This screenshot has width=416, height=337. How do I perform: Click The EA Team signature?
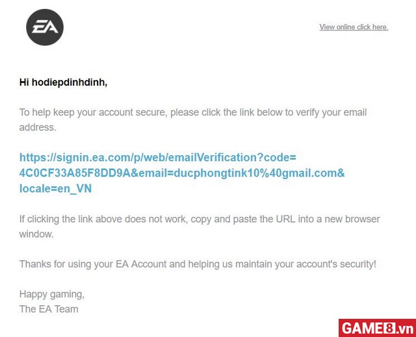[49, 309]
